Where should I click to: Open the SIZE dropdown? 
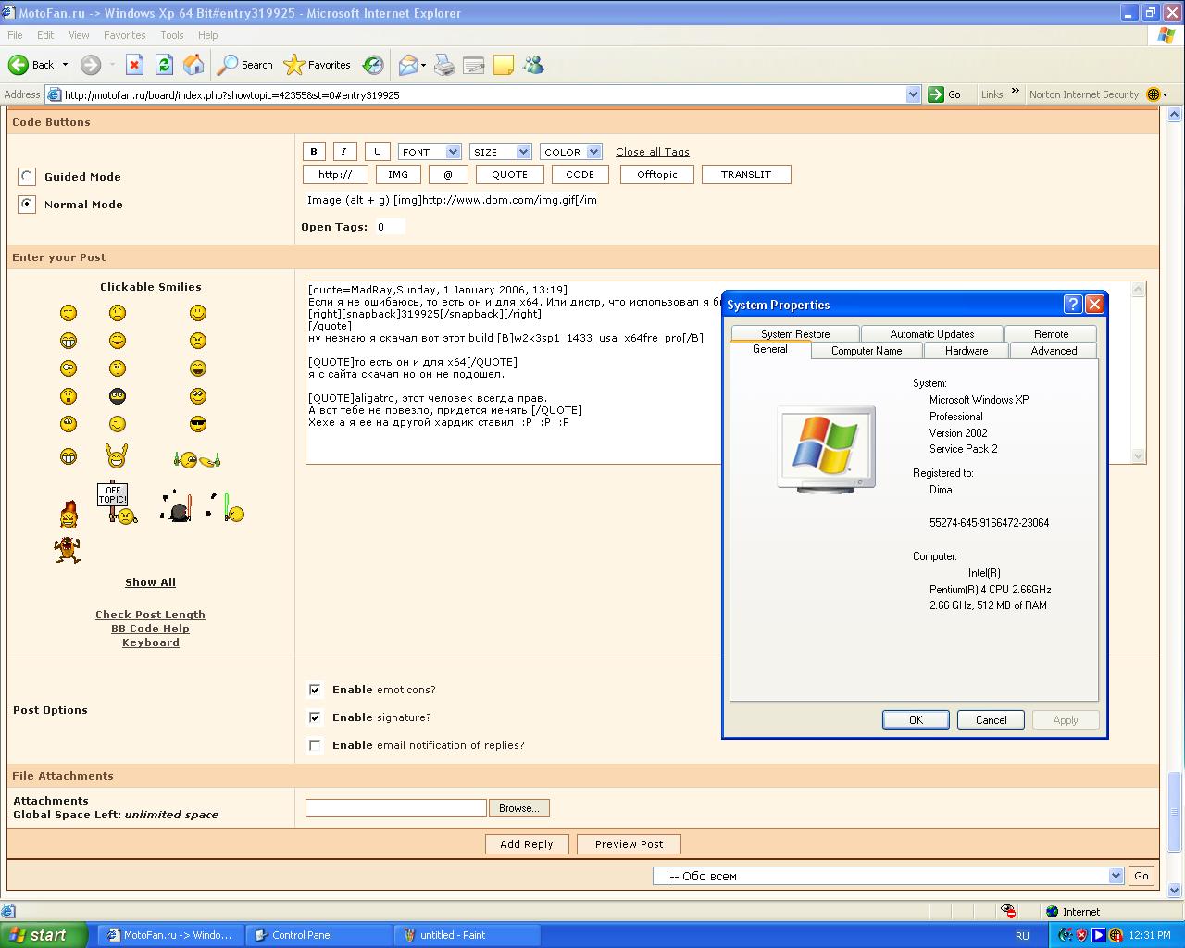click(x=500, y=152)
